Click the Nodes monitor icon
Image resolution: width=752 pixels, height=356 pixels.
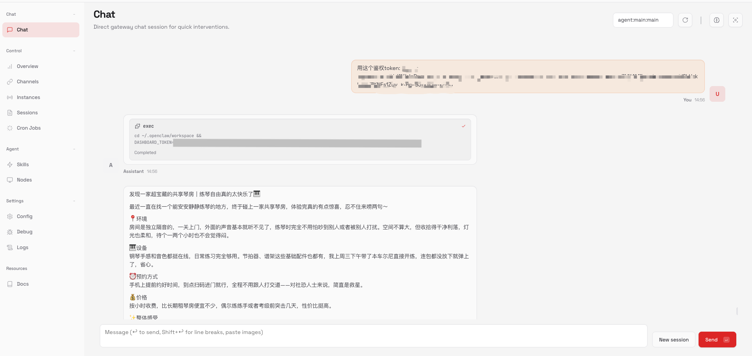10,180
